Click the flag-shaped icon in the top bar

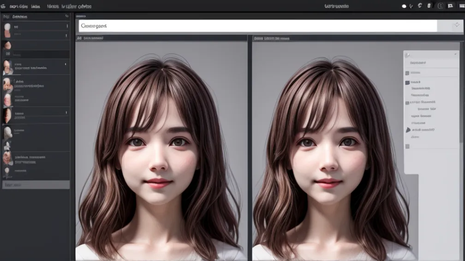pos(450,6)
